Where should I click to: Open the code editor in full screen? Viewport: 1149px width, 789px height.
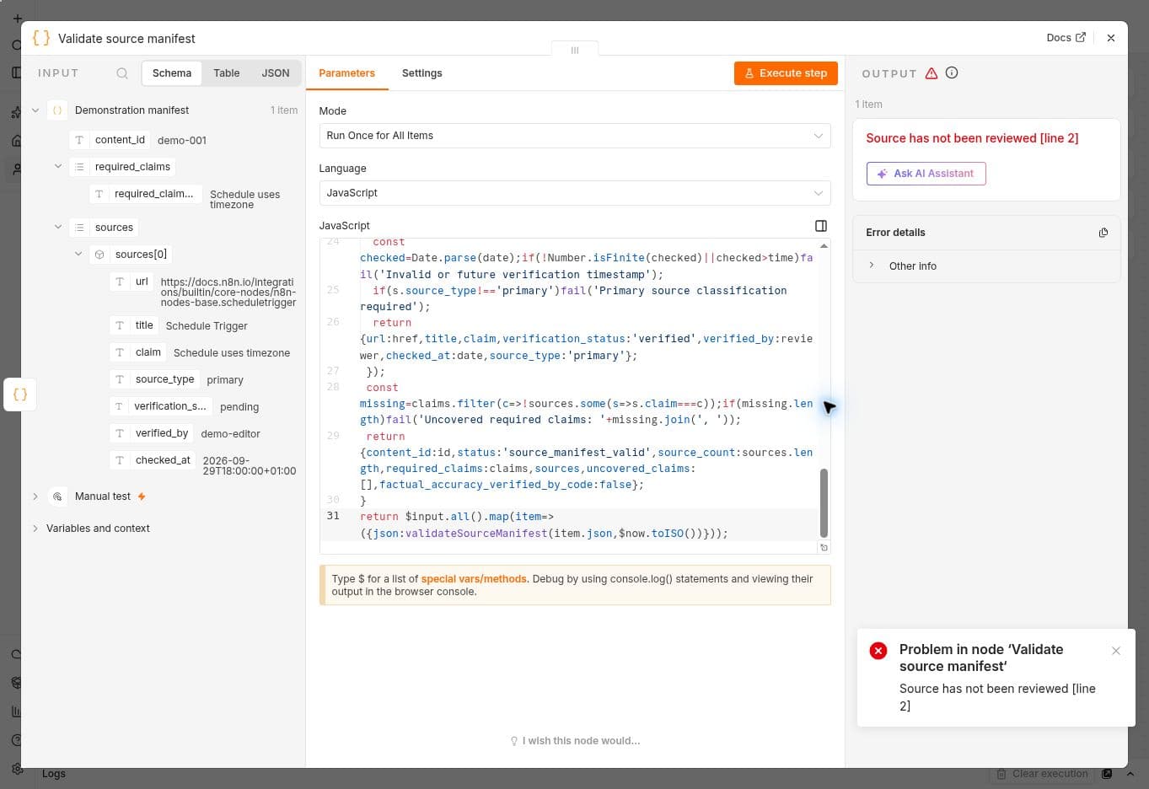pyautogui.click(x=821, y=226)
